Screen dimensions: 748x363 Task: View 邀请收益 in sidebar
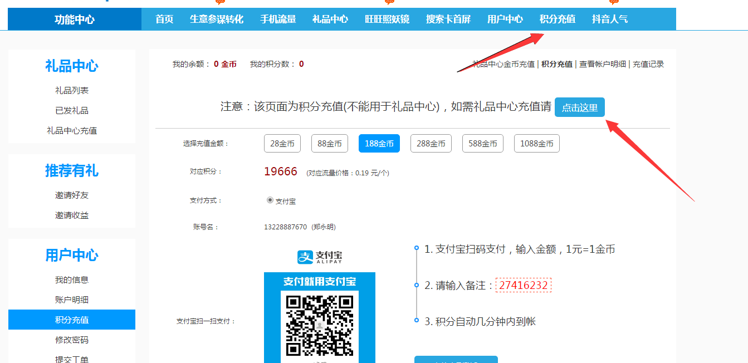(72, 215)
